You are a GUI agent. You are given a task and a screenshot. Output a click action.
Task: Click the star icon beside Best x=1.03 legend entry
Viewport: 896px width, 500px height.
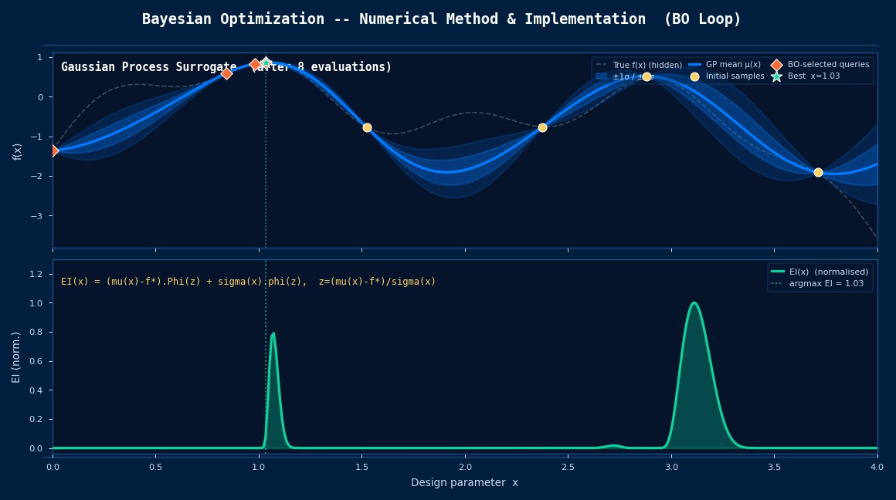point(776,76)
